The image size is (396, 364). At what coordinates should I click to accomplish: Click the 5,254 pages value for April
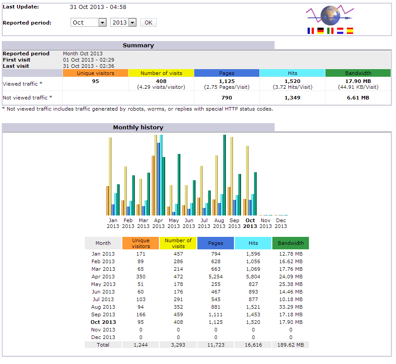(216, 277)
